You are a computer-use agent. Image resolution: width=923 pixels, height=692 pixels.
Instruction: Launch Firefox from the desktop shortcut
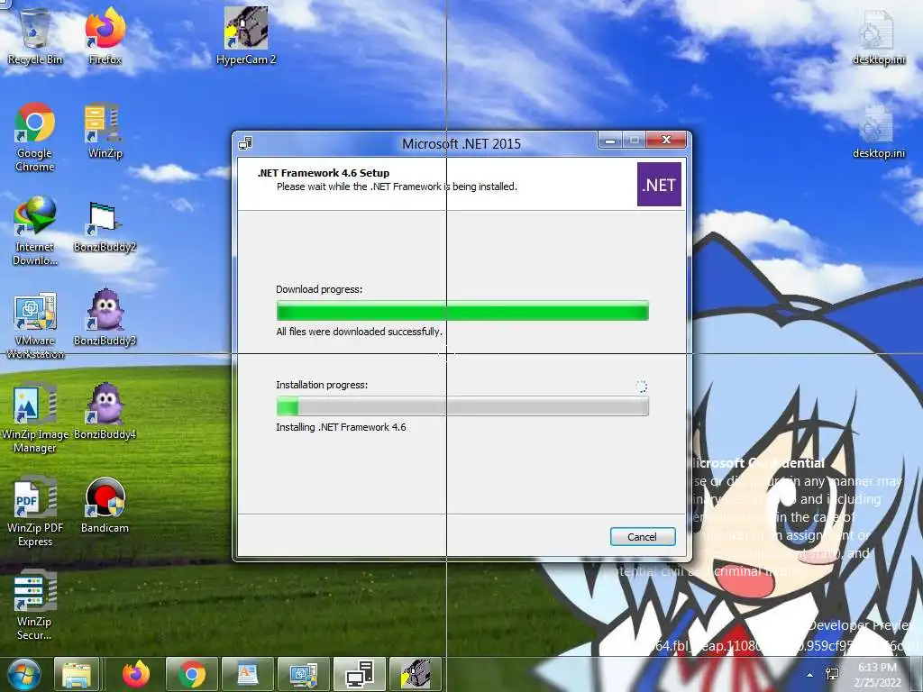pyautogui.click(x=105, y=35)
